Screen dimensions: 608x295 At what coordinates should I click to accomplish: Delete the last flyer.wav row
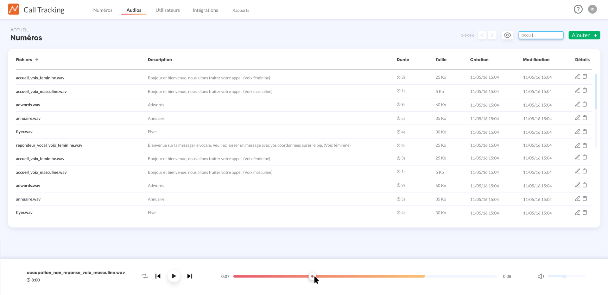585,212
